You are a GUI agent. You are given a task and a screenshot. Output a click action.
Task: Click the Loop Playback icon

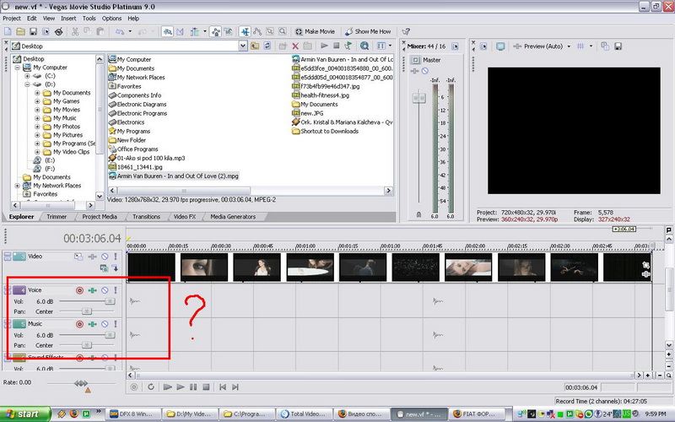(150, 387)
